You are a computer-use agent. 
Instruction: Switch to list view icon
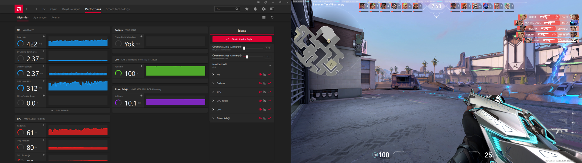pyautogui.click(x=264, y=18)
